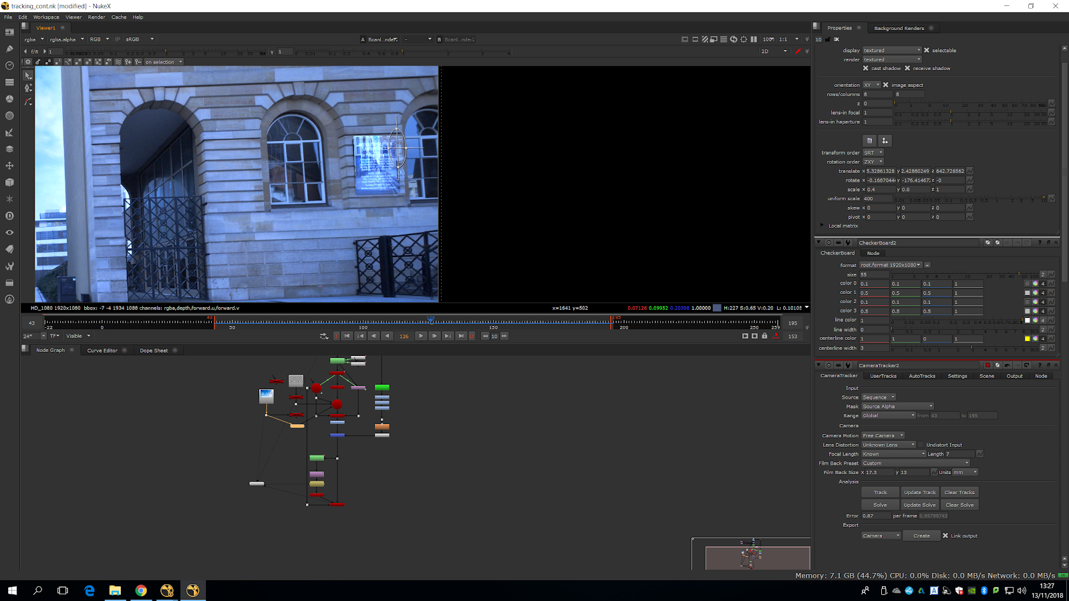This screenshot has width=1069, height=601.
Task: Open animation menu for translate knob
Action: click(969, 171)
